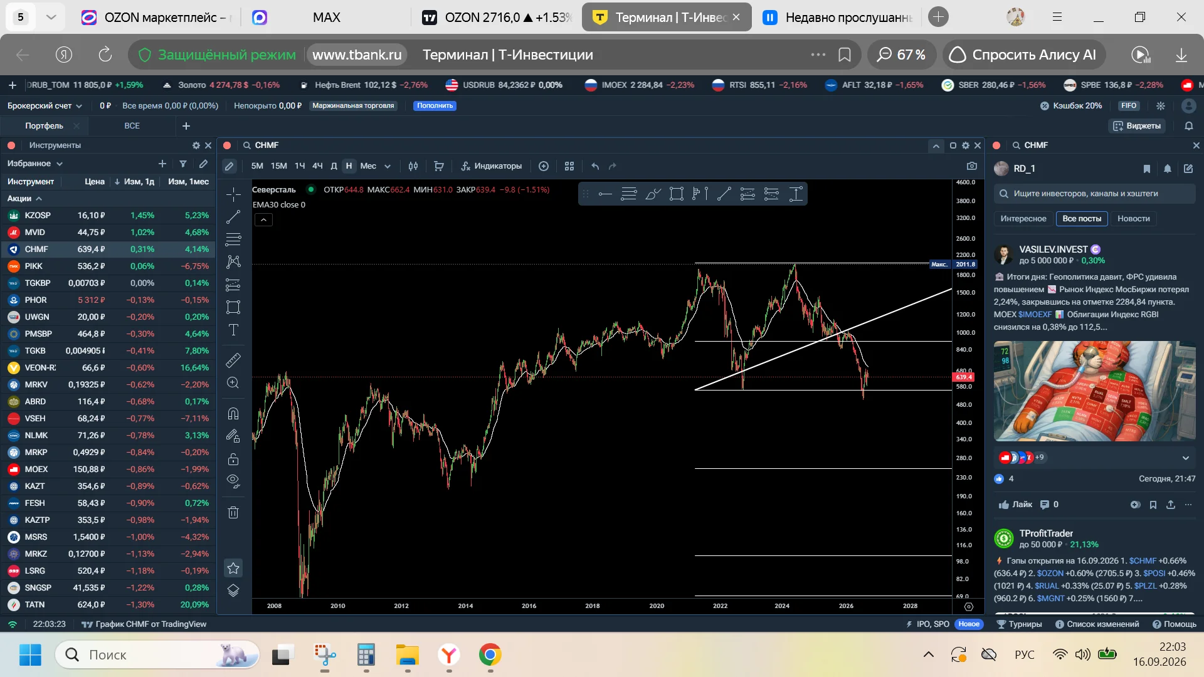Delete drawings with the trash icon
This screenshot has height=677, width=1204.
(x=233, y=512)
